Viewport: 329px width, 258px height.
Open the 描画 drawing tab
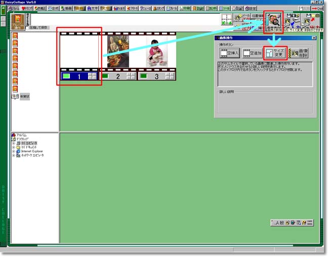(66, 9)
